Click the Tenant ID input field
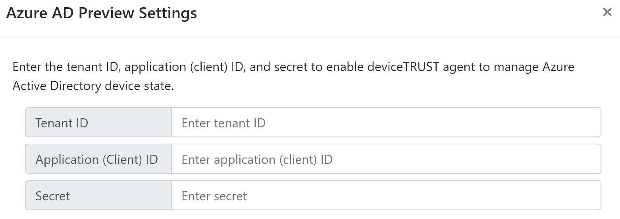The height and width of the screenshot is (219, 620). tap(386, 123)
